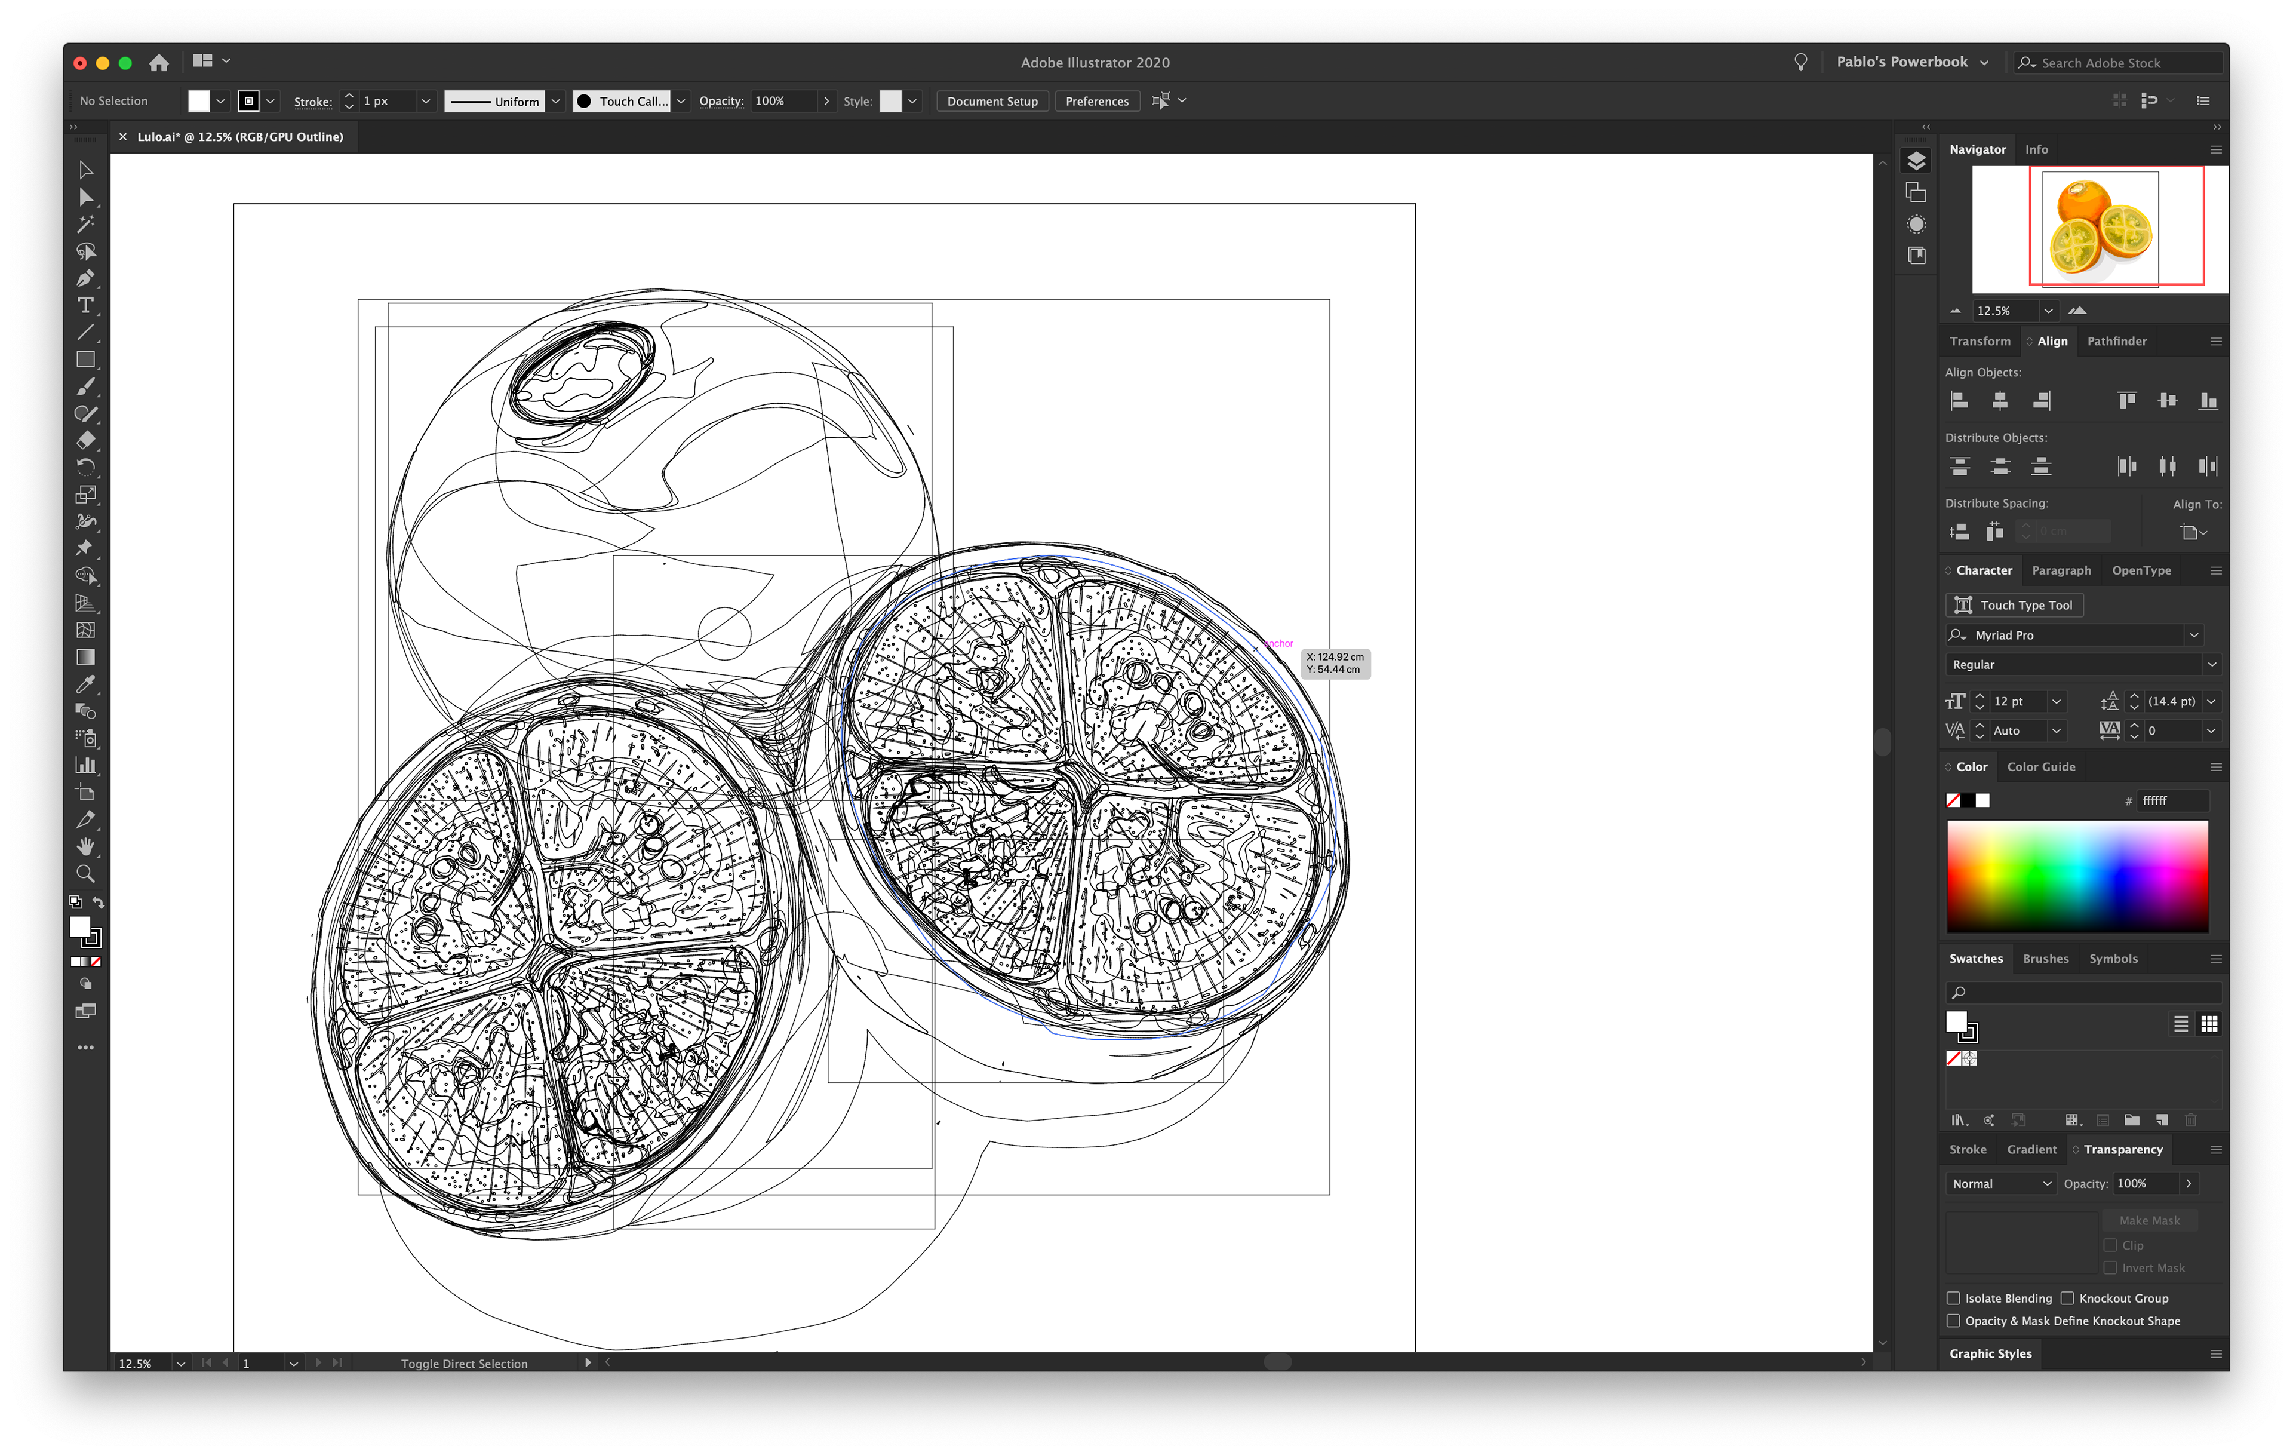The image size is (2293, 1455).
Task: Click the Home icon
Action: (x=159, y=63)
